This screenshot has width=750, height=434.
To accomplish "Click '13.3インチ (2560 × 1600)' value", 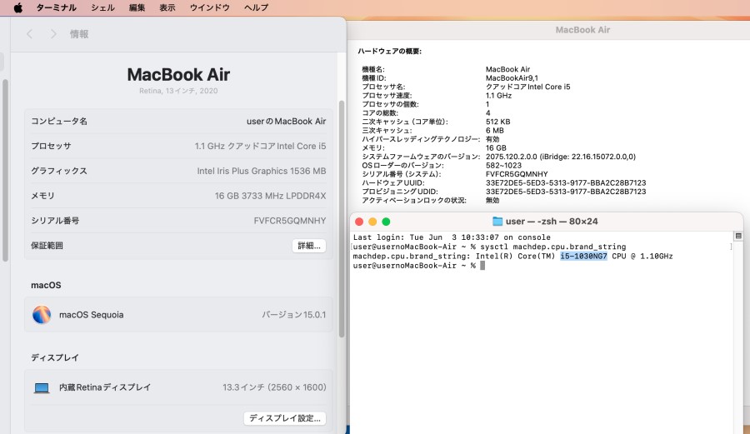I will (274, 387).
